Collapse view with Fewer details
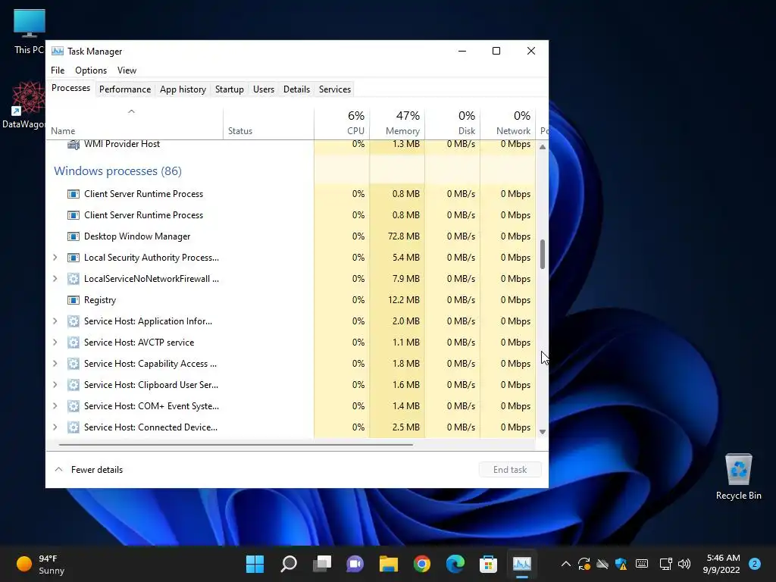 coord(89,470)
